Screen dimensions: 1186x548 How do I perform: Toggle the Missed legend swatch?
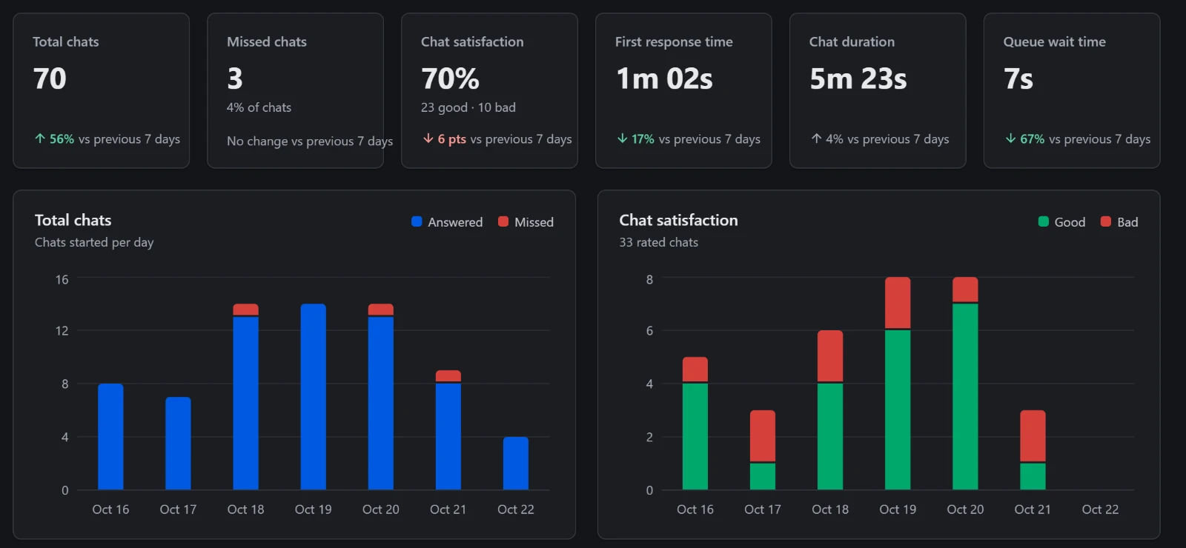(x=503, y=221)
